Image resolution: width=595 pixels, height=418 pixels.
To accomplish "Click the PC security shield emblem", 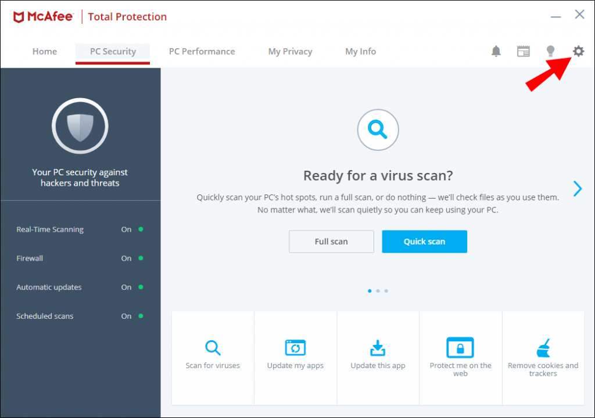I will coord(80,125).
